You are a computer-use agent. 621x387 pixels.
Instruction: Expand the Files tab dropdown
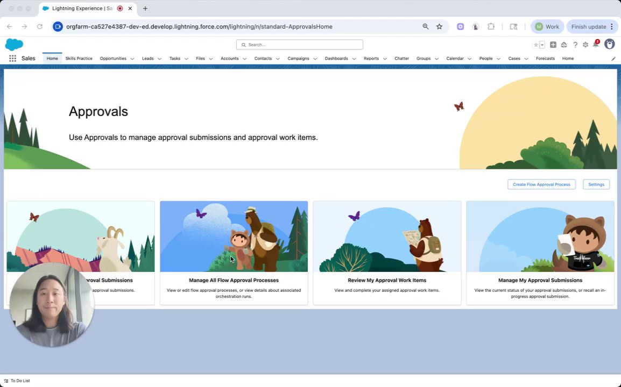pos(211,59)
